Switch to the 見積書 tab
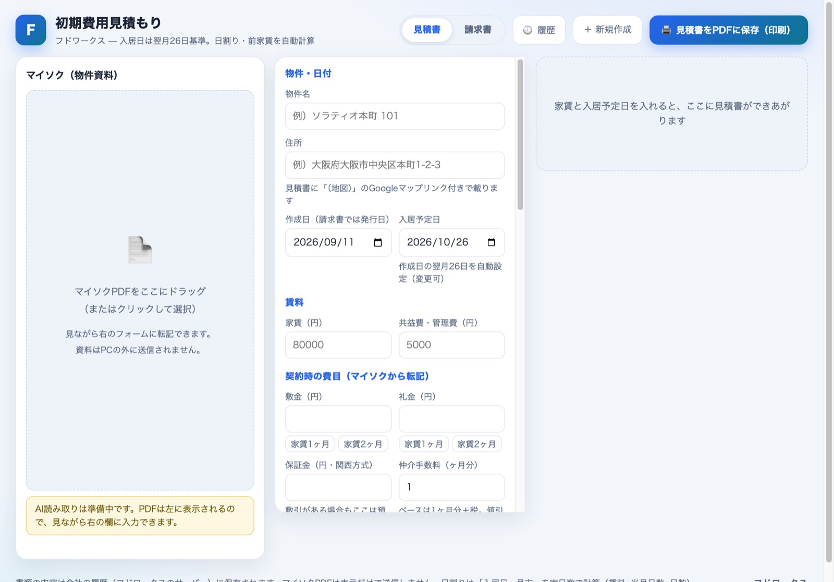This screenshot has width=834, height=582. pos(427,30)
